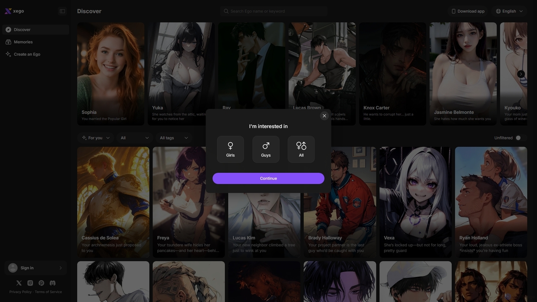Click the purple Continue button
Viewport: 537px width, 302px height.
pos(268,178)
